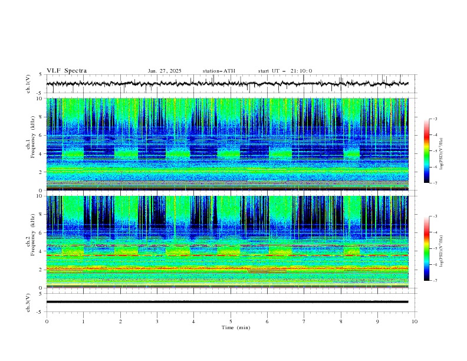Click time axis tick label "9"
Screen dimensions: 467x361
coord(377,321)
